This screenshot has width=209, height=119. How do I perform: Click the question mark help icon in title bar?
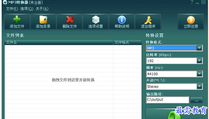[192, 2]
